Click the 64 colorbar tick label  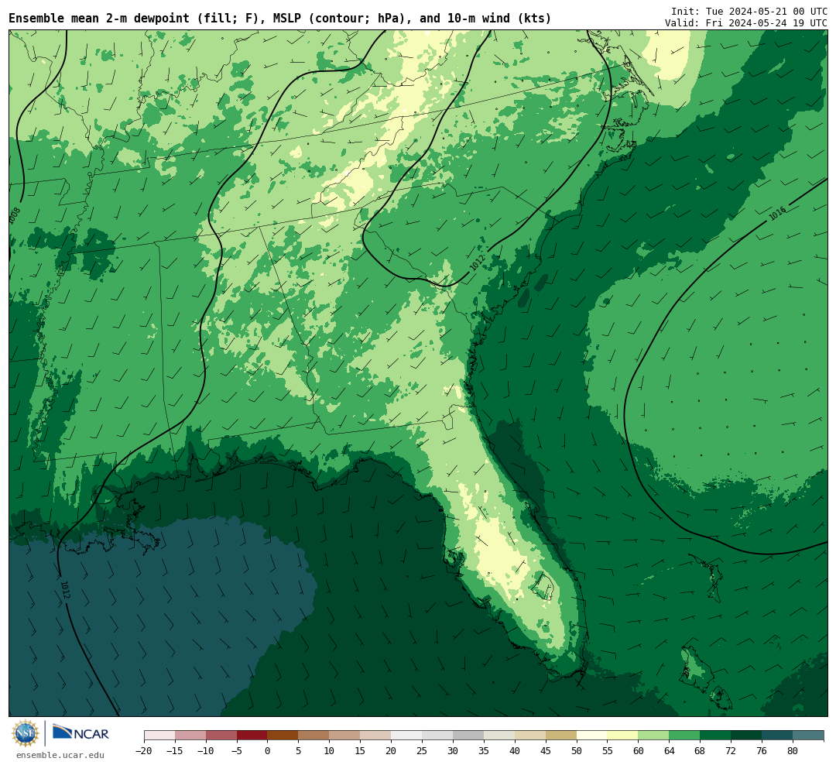coord(670,751)
